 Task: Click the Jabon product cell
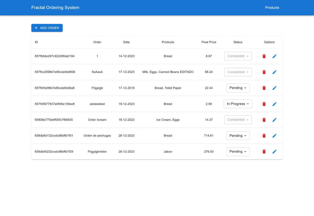click(168, 152)
